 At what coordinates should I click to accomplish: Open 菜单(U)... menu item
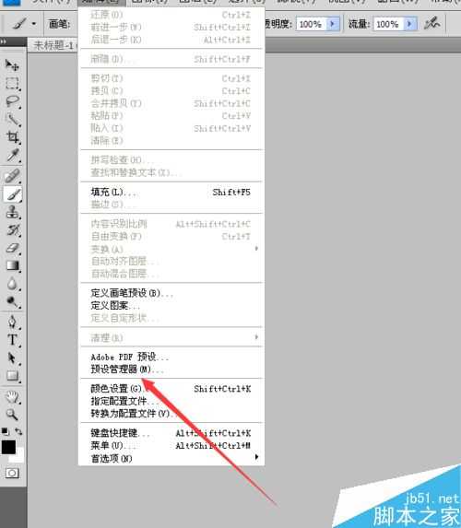[171, 445]
